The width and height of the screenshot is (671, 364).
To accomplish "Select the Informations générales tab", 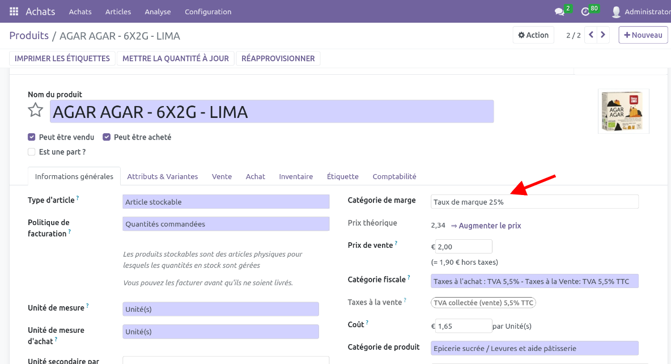I will 74,176.
